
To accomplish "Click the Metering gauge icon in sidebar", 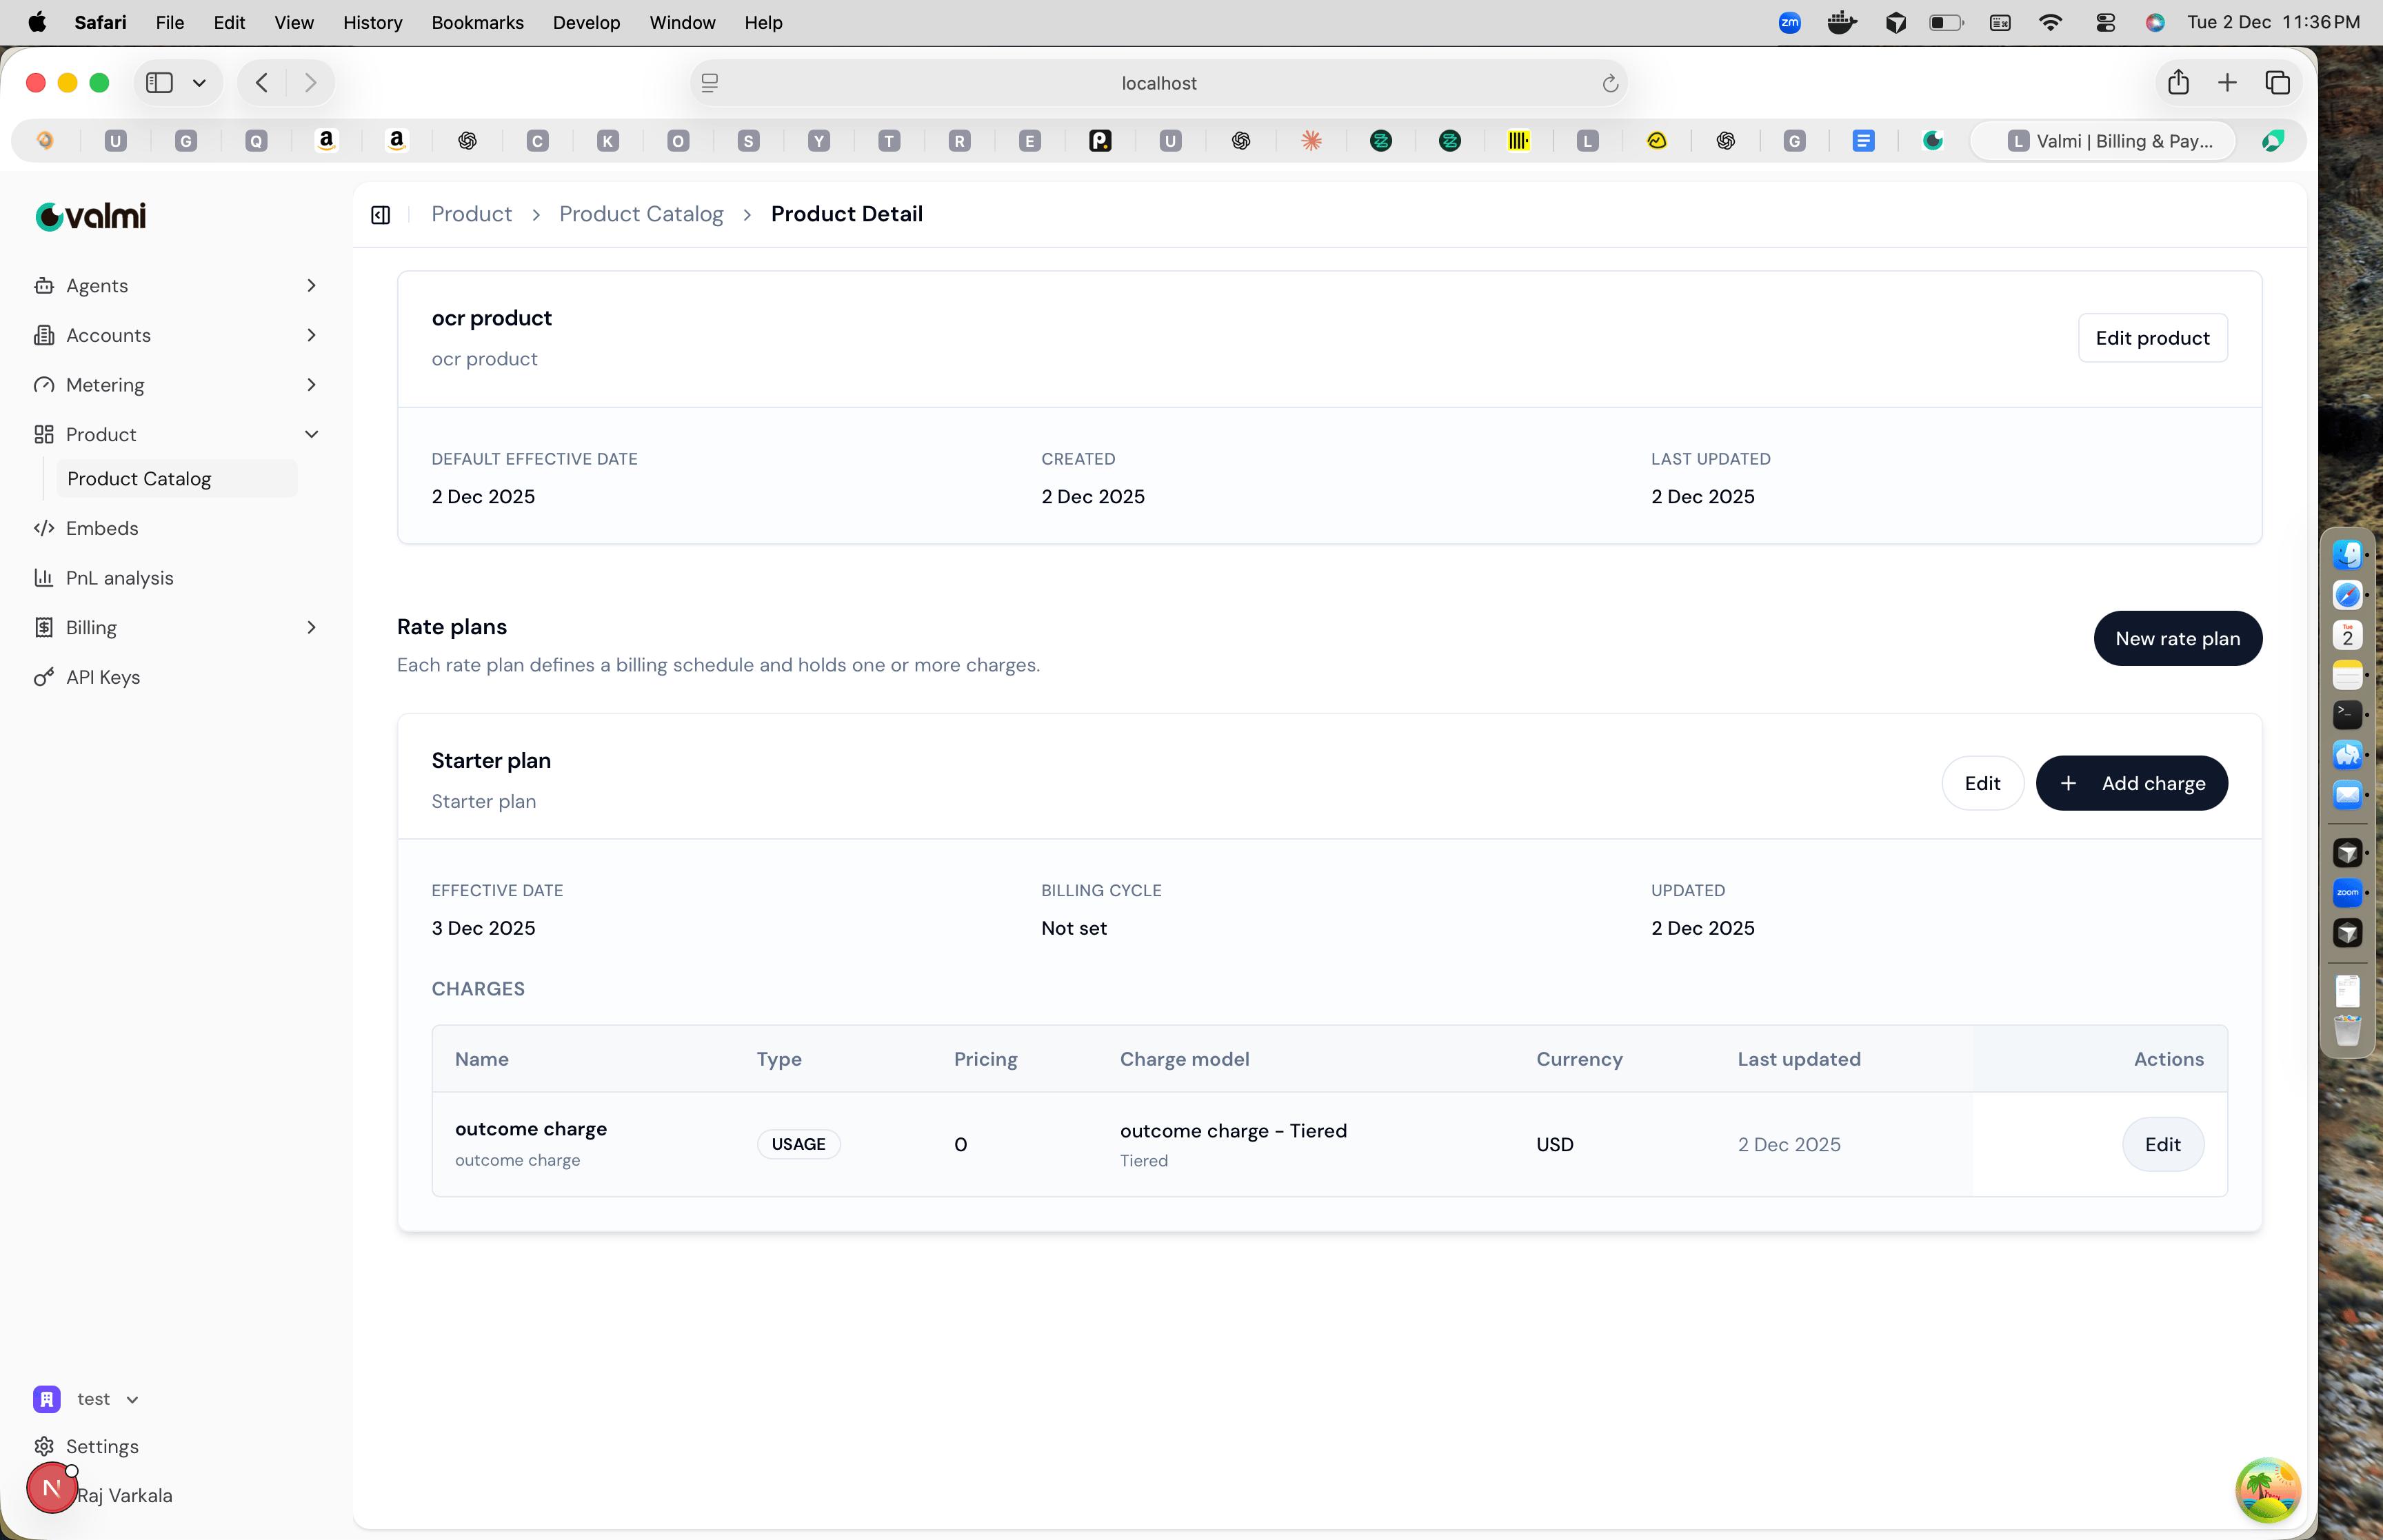I will point(44,385).
